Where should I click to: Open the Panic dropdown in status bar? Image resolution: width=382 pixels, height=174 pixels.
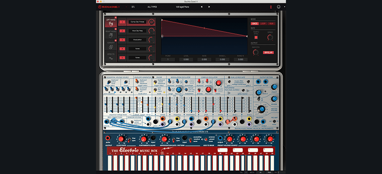pos(269,172)
